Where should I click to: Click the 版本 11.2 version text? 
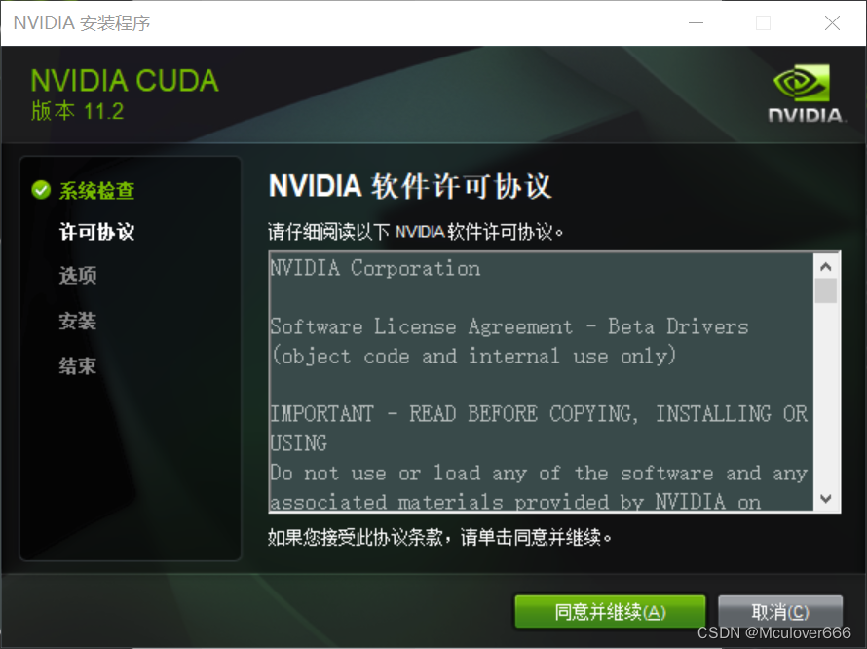point(77,111)
